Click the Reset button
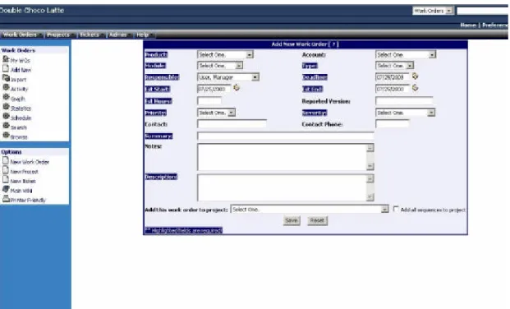 tap(317, 220)
